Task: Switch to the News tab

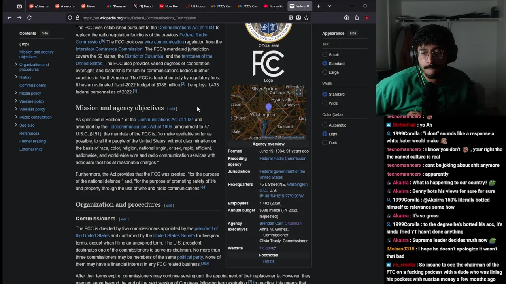Action: pyautogui.click(x=91, y=6)
